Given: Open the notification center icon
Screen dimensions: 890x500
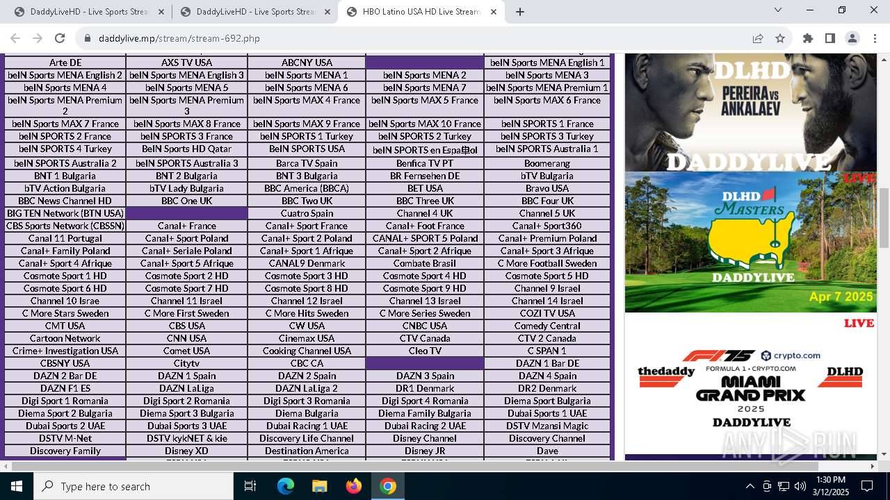Looking at the screenshot, I should click(867, 486).
